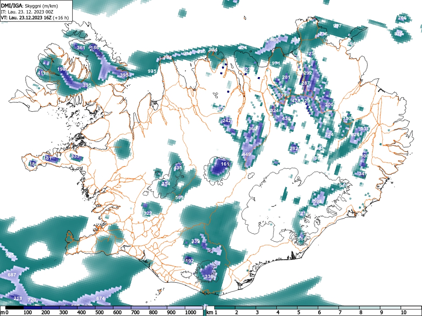Image resolution: width=422 pixels, height=316 pixels.
Task: Click the 449 visibility value
Action: [x=246, y=154]
